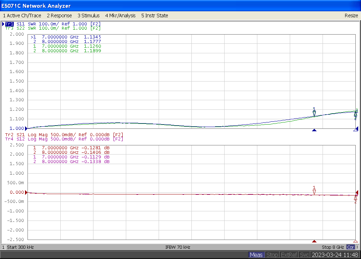The image size is (361, 259).
Task: Expand the 5 Instr State menu
Action: click(x=154, y=16)
